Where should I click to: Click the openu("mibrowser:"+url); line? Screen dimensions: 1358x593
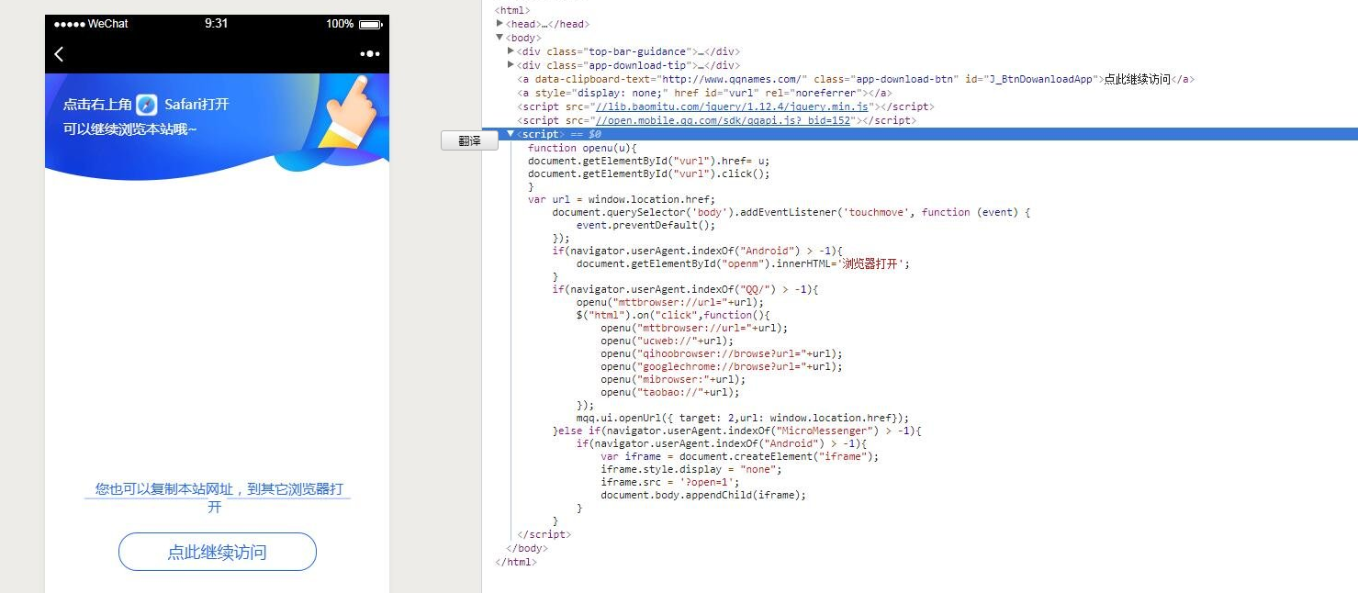673,379
